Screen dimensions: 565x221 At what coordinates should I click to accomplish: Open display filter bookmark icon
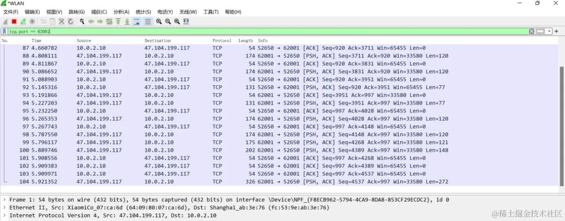click(4, 31)
